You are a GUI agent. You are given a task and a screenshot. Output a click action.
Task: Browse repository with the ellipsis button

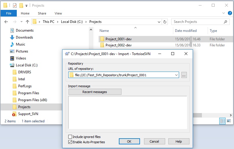[x=184, y=75]
